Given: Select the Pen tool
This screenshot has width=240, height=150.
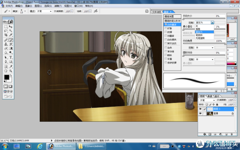Looking at the screenshot, I should click(x=6, y=62).
